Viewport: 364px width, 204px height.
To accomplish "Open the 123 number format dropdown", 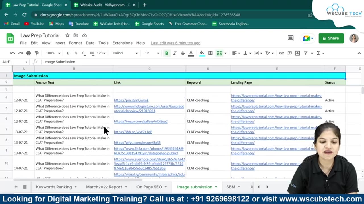I will pyautogui.click(x=101, y=53).
